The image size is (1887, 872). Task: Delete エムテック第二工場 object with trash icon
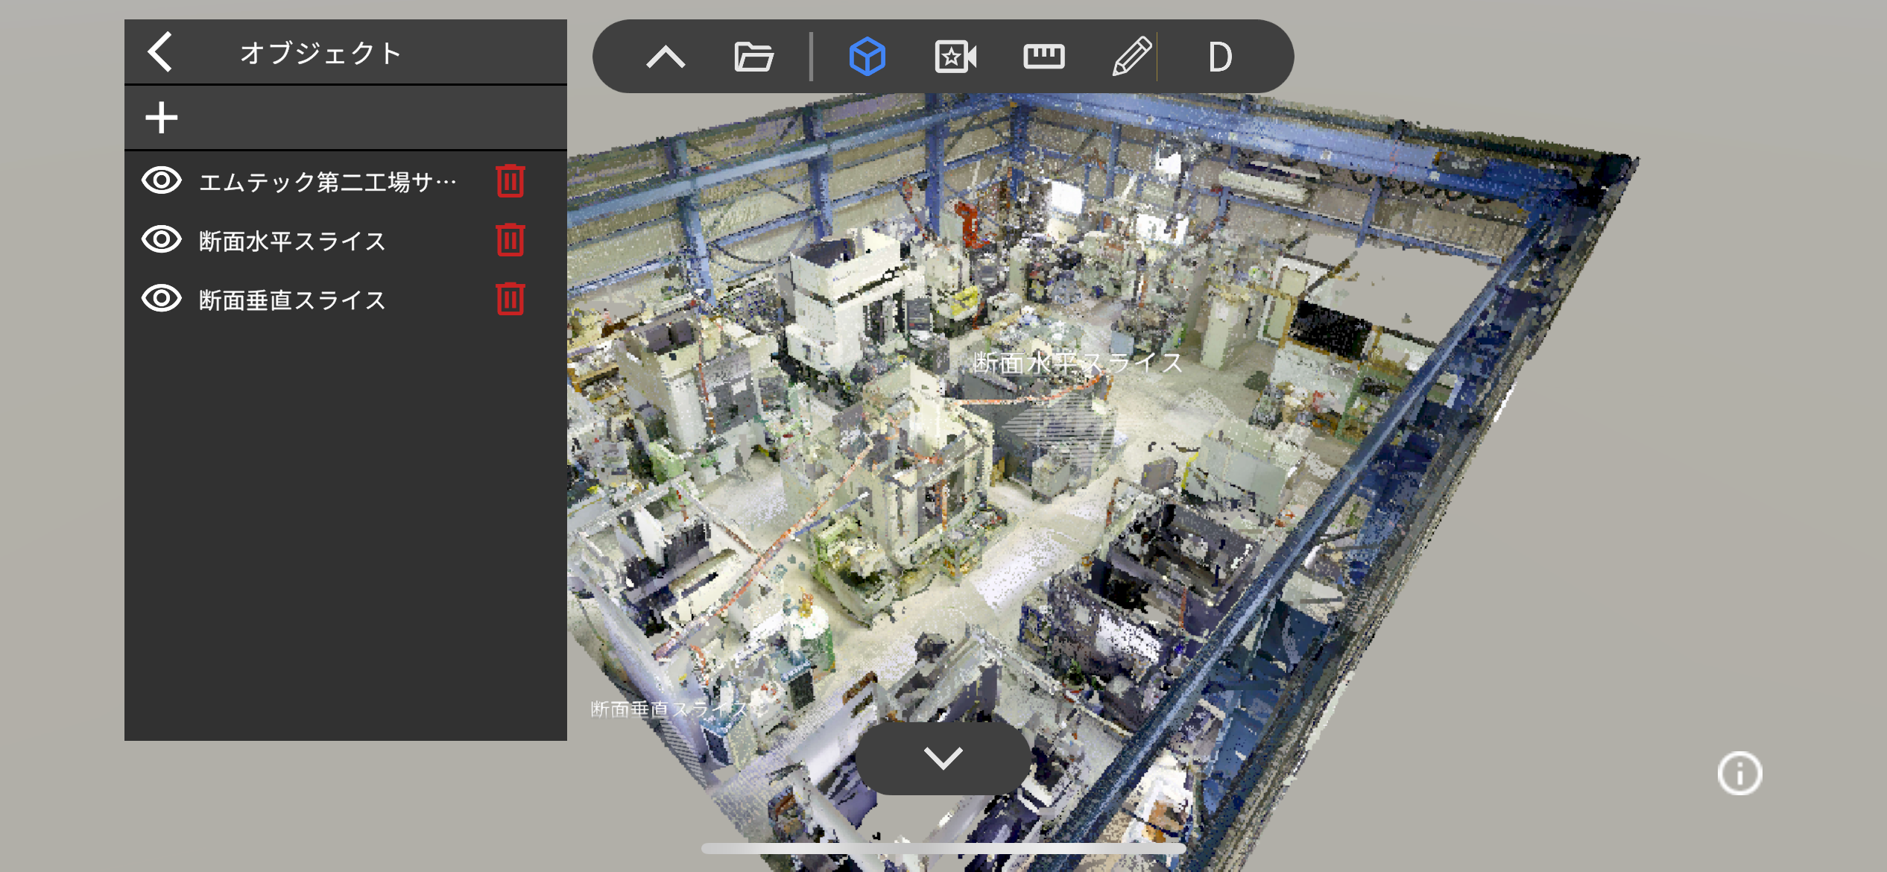pos(511,181)
